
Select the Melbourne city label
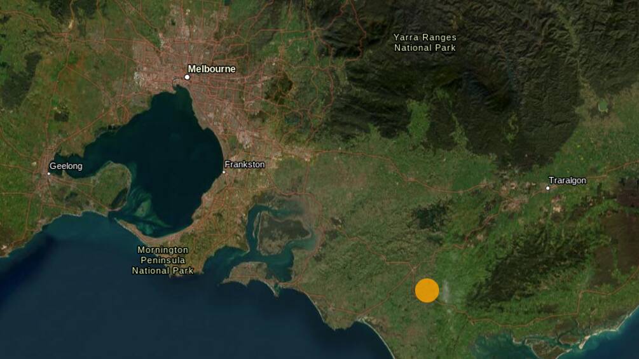click(x=212, y=69)
